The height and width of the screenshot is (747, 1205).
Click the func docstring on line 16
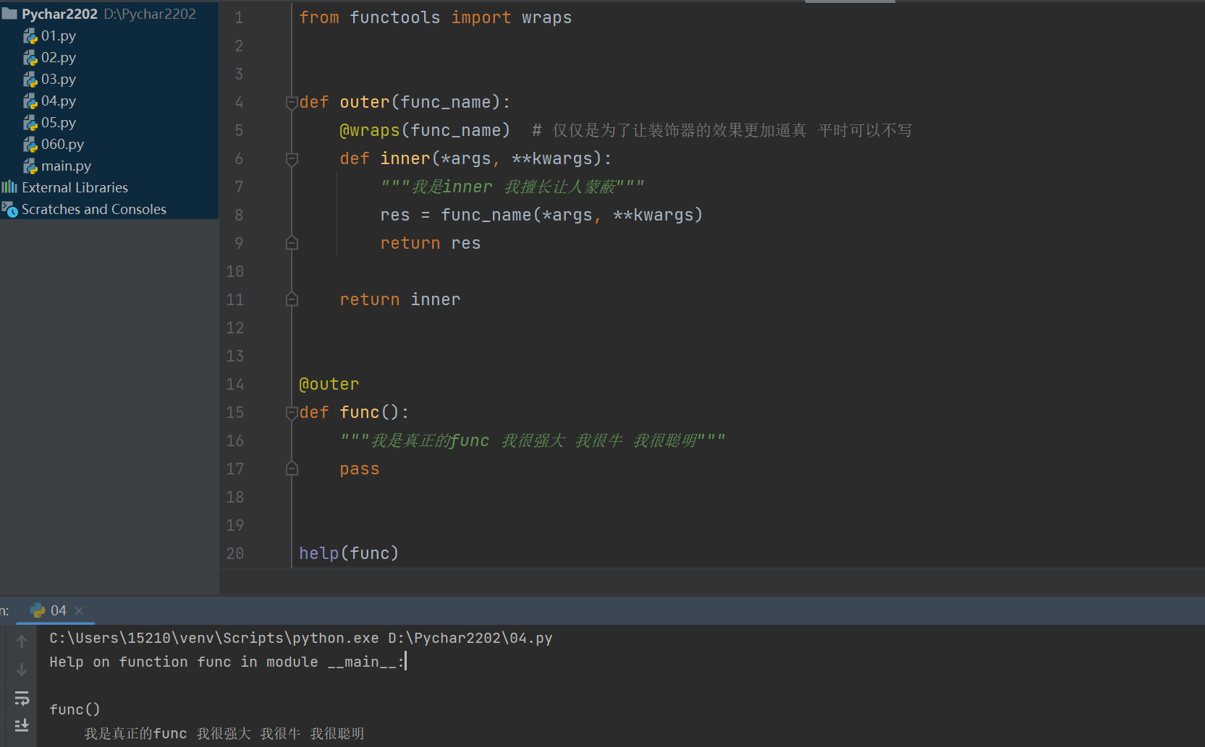click(x=533, y=441)
